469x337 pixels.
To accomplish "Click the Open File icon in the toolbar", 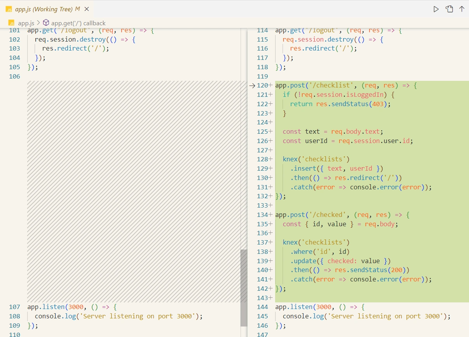I will [x=449, y=9].
